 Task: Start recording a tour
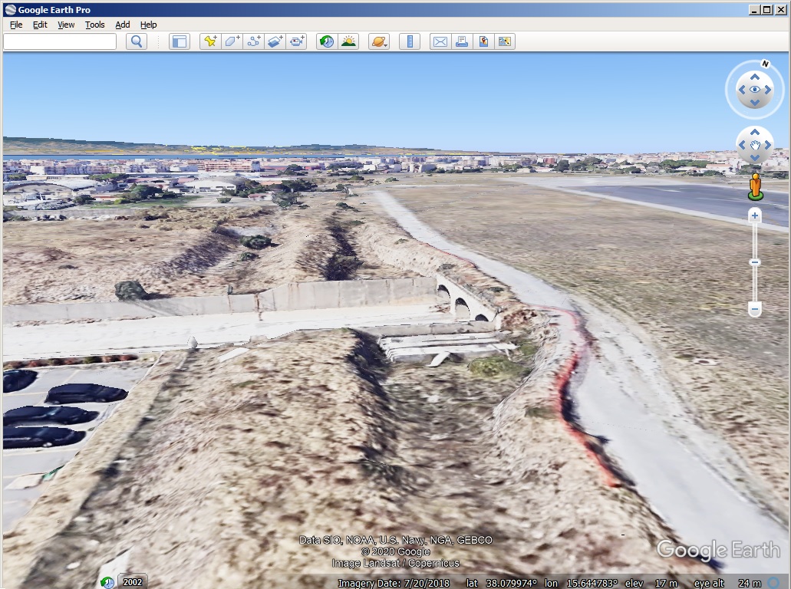pyautogui.click(x=296, y=41)
